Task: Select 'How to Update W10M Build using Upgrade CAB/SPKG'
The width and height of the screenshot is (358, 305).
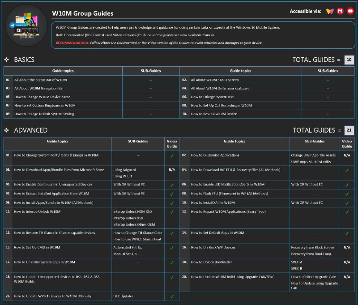Action: (233, 277)
